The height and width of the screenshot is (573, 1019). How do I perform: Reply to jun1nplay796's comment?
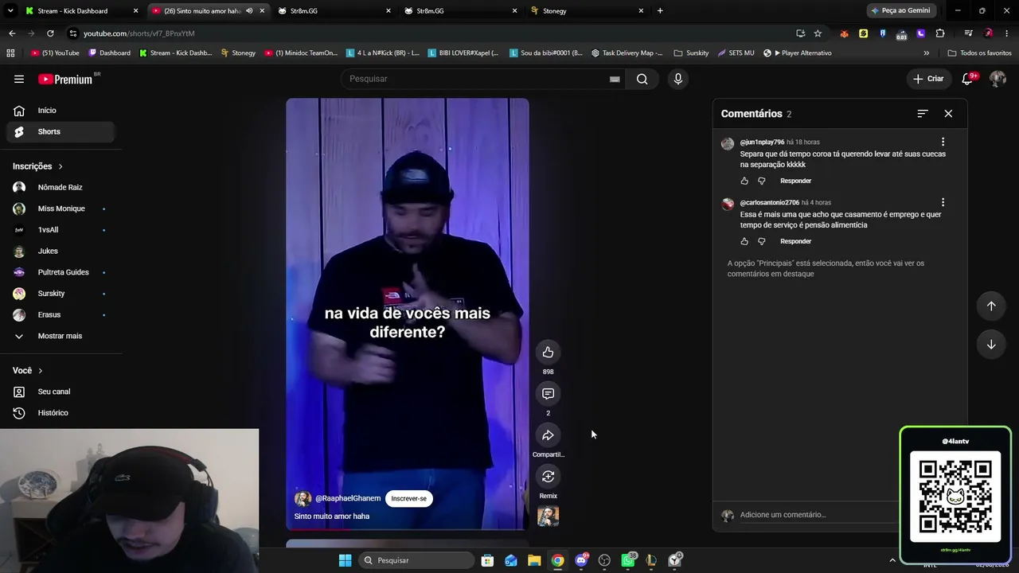[x=795, y=181]
